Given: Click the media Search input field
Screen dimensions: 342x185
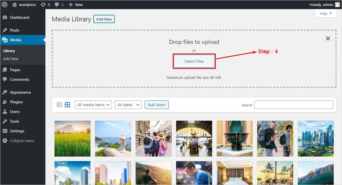Looking at the screenshot, I should tap(294, 105).
